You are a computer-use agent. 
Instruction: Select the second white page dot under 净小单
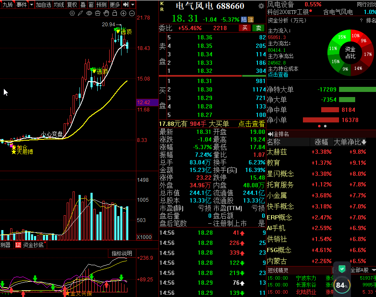click(325, 126)
